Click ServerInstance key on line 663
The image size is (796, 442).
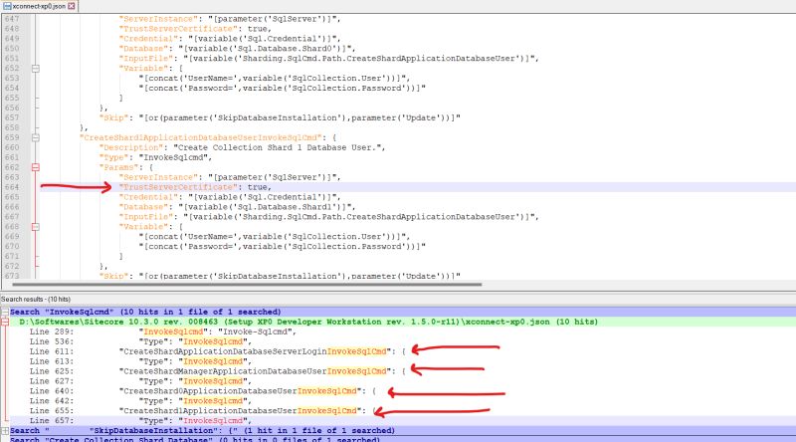158,177
